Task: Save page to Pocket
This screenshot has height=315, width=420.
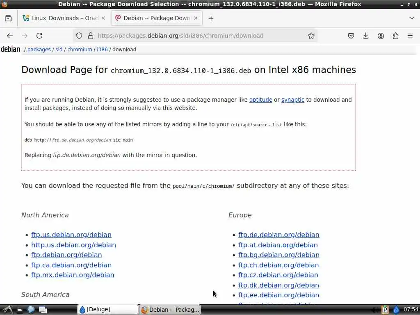Action: [x=351, y=36]
